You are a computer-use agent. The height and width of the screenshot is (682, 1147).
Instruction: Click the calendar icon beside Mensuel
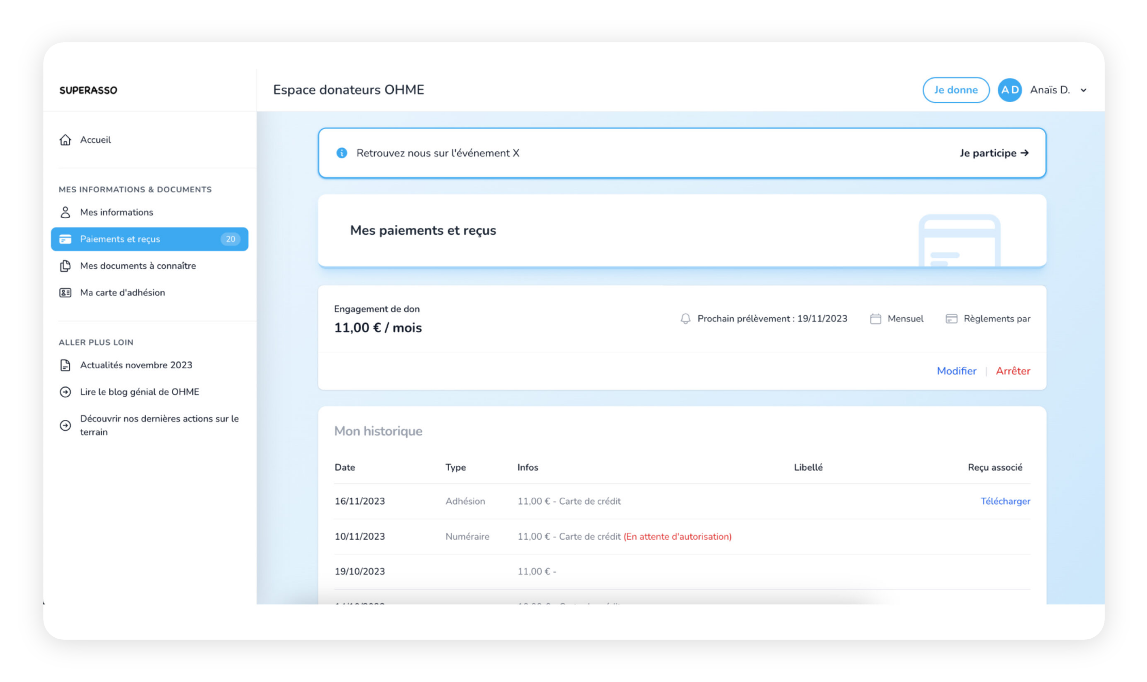coord(875,319)
